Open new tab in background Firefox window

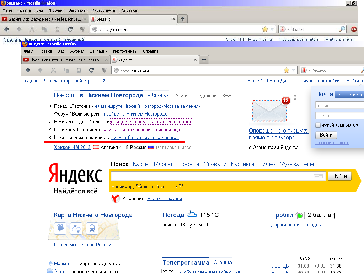(182, 19)
